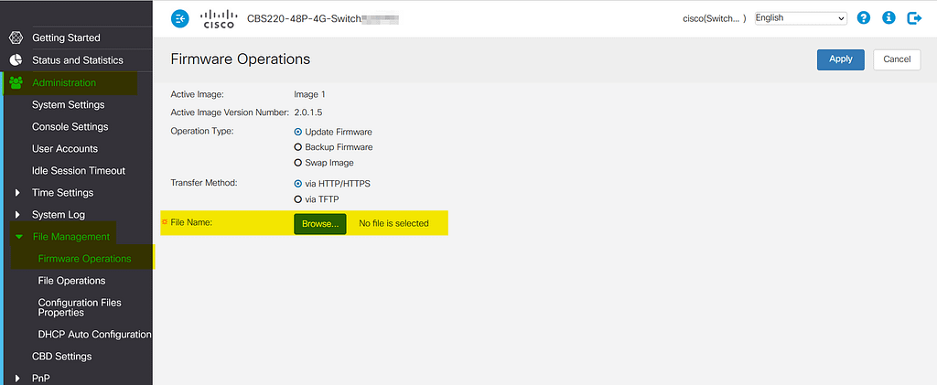The height and width of the screenshot is (385, 937).
Task: Choose the via TFTP transfer method
Action: 297,199
